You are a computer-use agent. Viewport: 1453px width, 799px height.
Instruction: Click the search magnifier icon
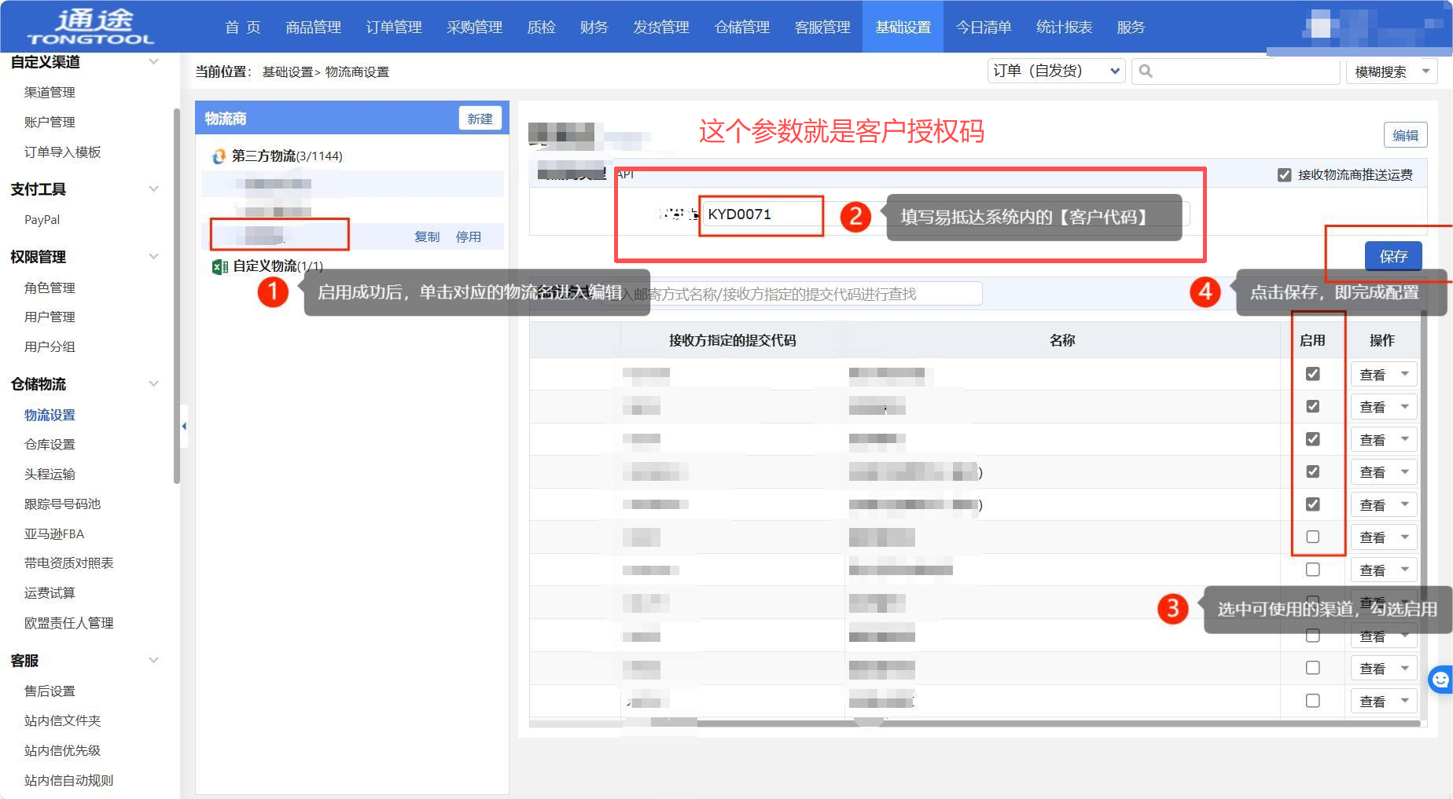pyautogui.click(x=1146, y=71)
